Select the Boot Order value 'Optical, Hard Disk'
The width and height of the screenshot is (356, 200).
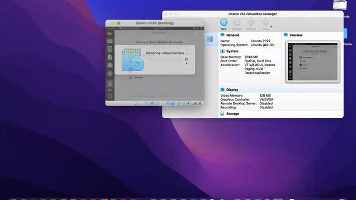(258, 61)
